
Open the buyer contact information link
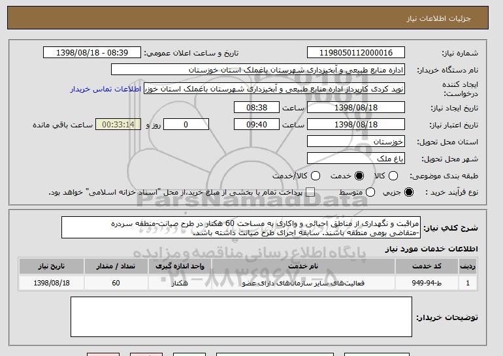click(106, 89)
